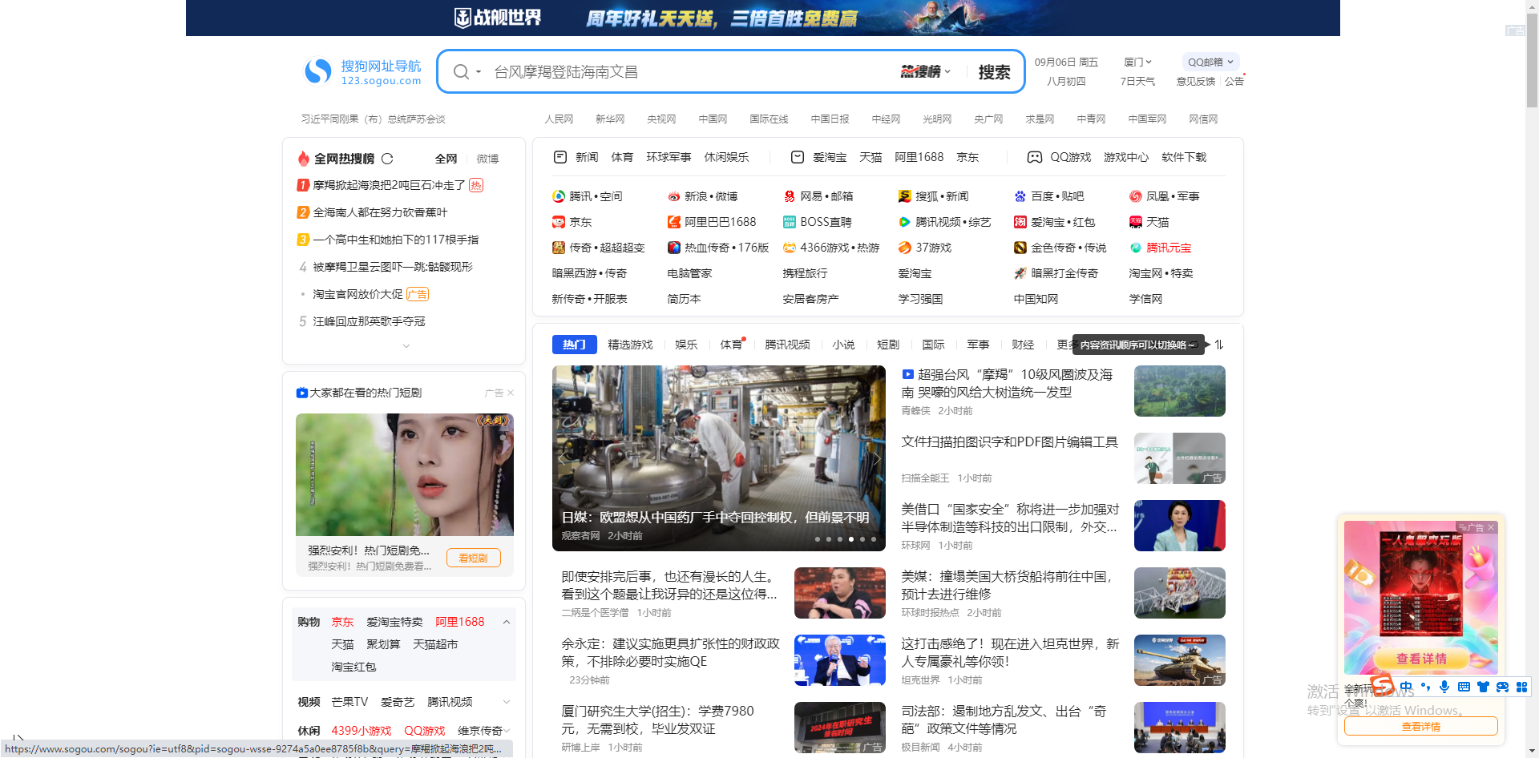Expand the 休闲 section chevron

coord(507,731)
